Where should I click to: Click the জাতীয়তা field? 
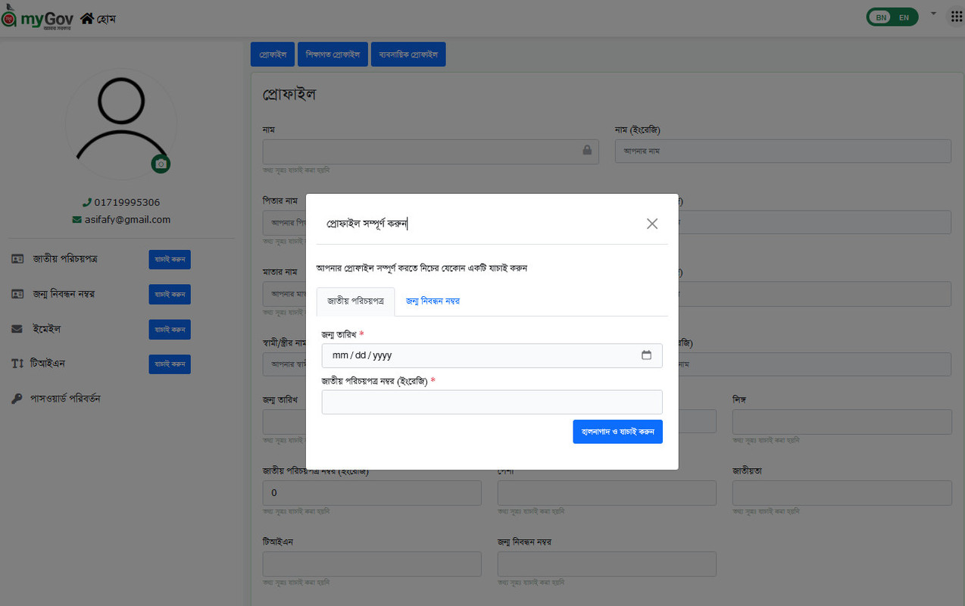pyautogui.click(x=842, y=493)
